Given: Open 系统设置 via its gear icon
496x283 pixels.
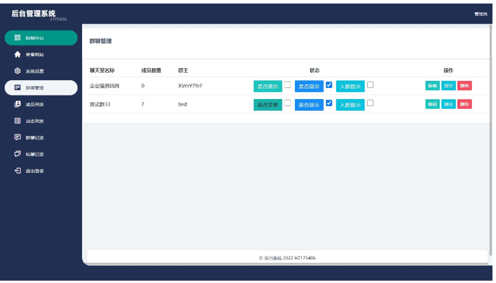Looking at the screenshot, I should click(x=18, y=71).
